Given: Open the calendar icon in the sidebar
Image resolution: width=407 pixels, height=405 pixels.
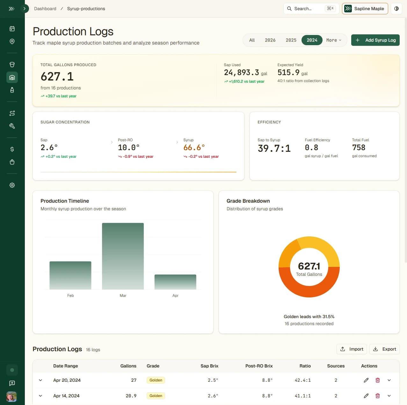Looking at the screenshot, I should 12,28.
